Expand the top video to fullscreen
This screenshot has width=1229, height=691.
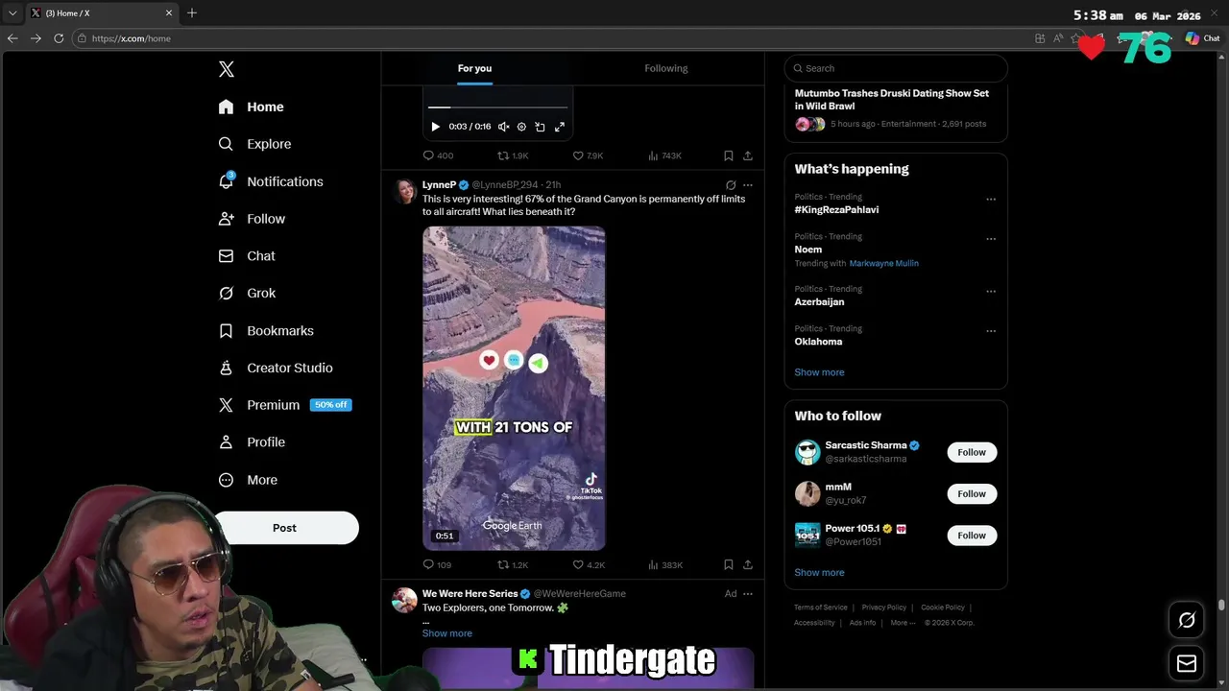click(559, 127)
